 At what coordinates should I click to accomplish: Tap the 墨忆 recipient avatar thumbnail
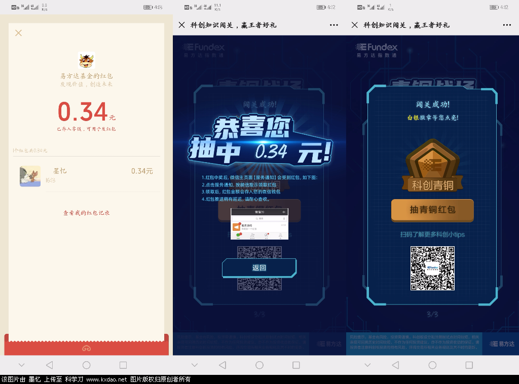(x=30, y=176)
